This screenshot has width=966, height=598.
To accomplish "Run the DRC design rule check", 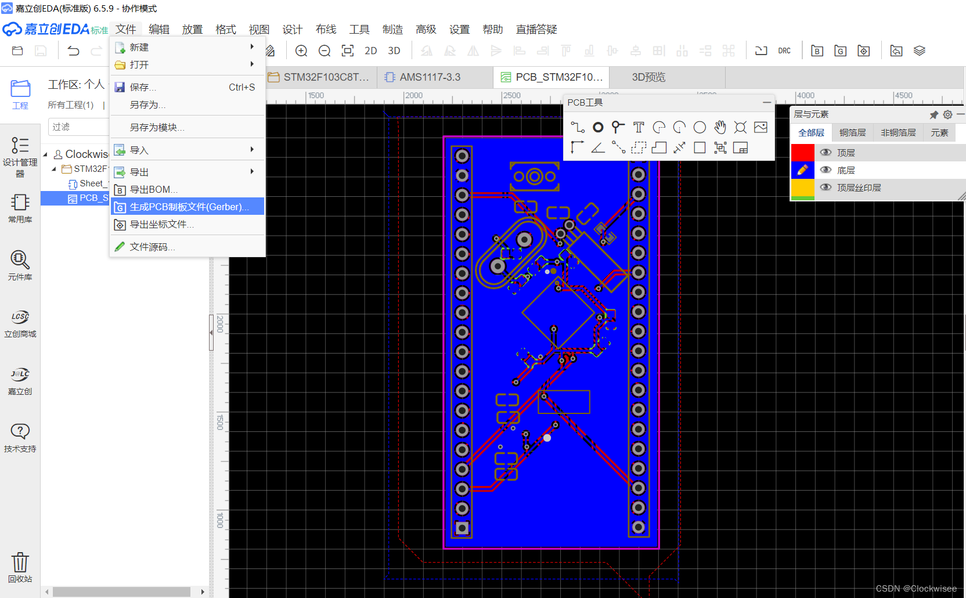I will (784, 51).
